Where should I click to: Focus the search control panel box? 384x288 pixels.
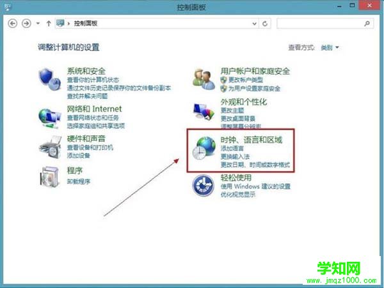pos(324,24)
